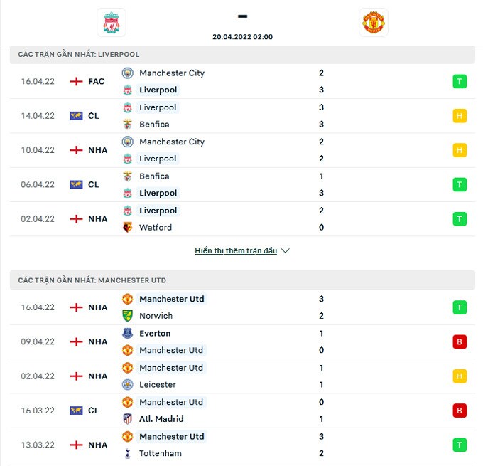This screenshot has width=483, height=466.
Task: Click the Manchester United crest in the header
Action: pos(374,23)
